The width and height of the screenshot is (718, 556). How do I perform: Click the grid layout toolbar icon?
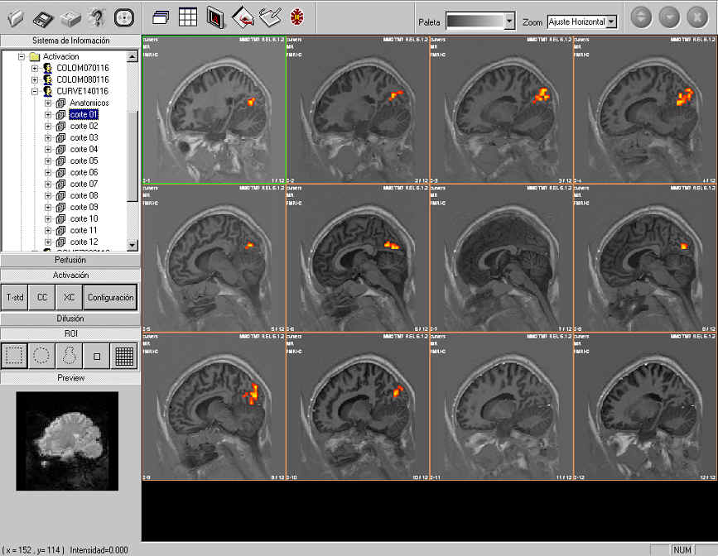point(188,17)
